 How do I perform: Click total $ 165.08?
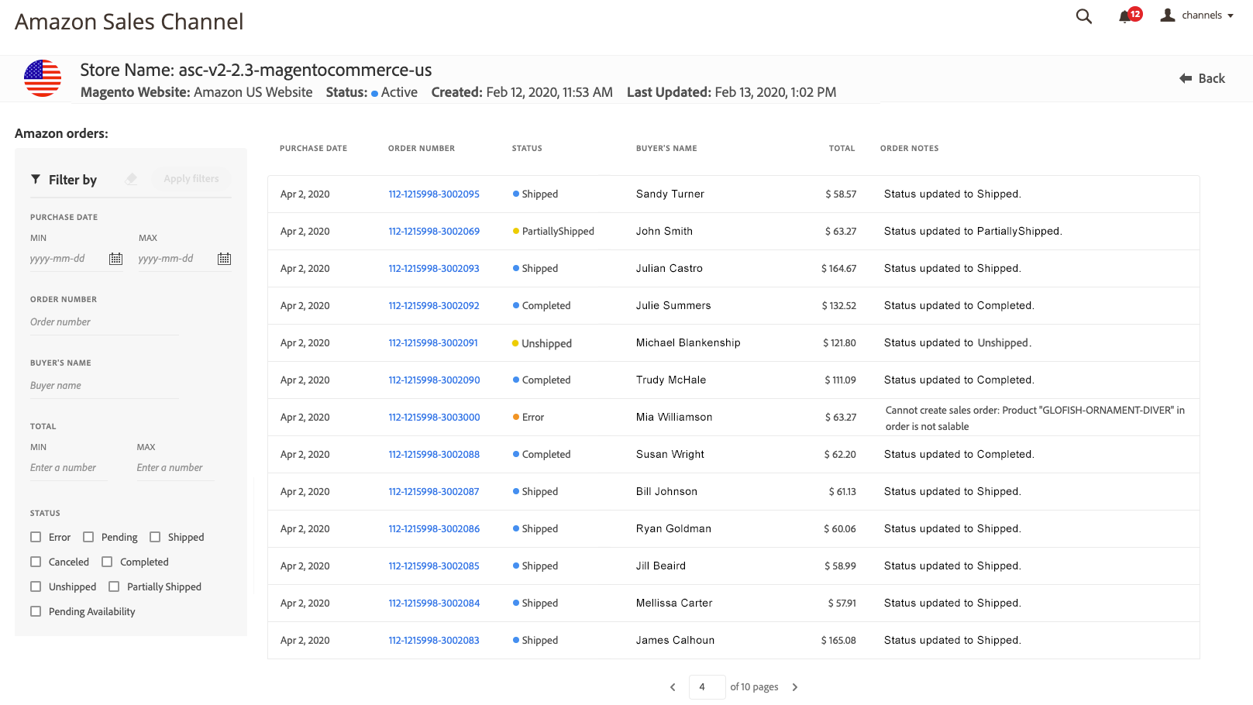pos(838,641)
